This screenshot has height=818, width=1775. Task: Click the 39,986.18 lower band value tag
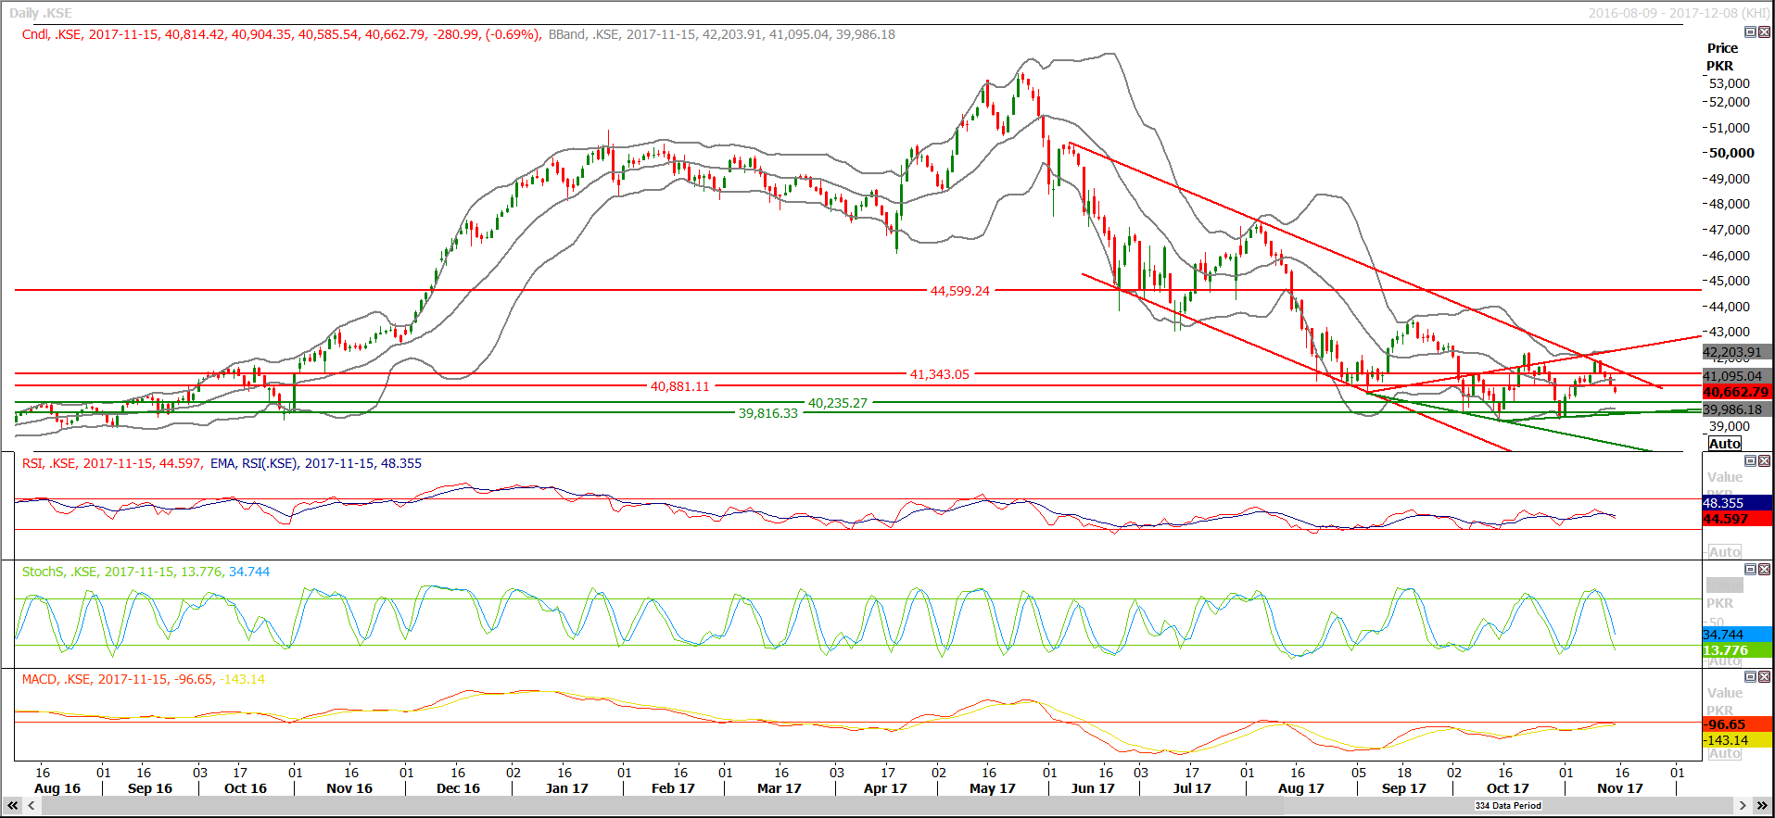pyautogui.click(x=1737, y=409)
